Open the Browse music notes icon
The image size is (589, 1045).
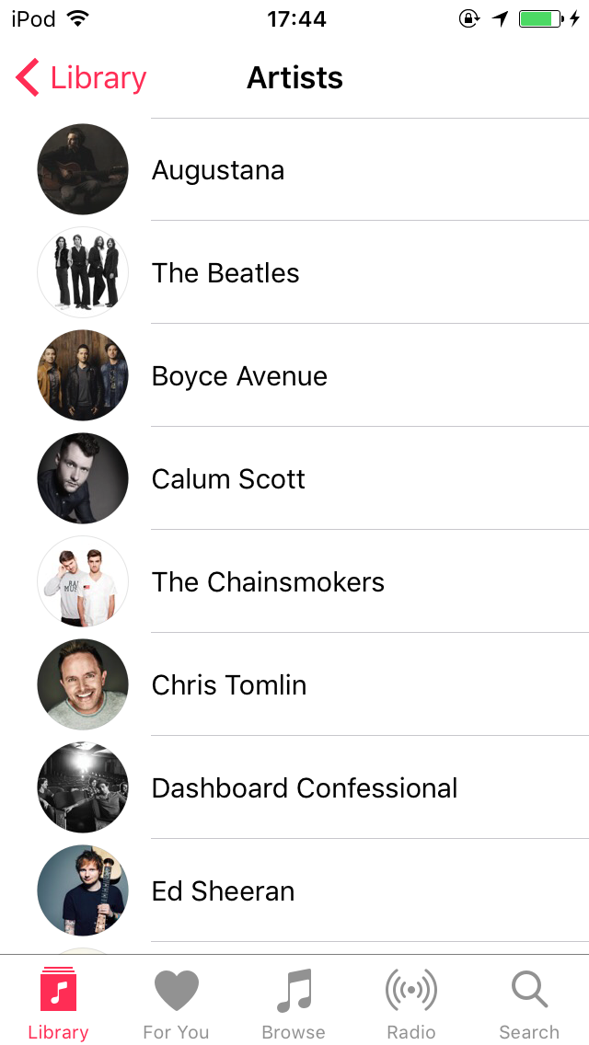click(294, 991)
